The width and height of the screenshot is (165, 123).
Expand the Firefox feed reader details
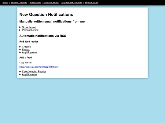[26, 50]
